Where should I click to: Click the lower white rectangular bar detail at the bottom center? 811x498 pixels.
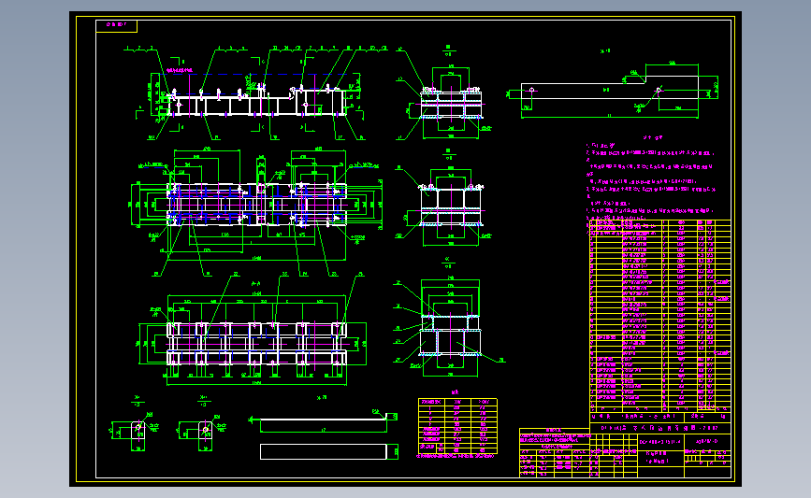(x=324, y=451)
